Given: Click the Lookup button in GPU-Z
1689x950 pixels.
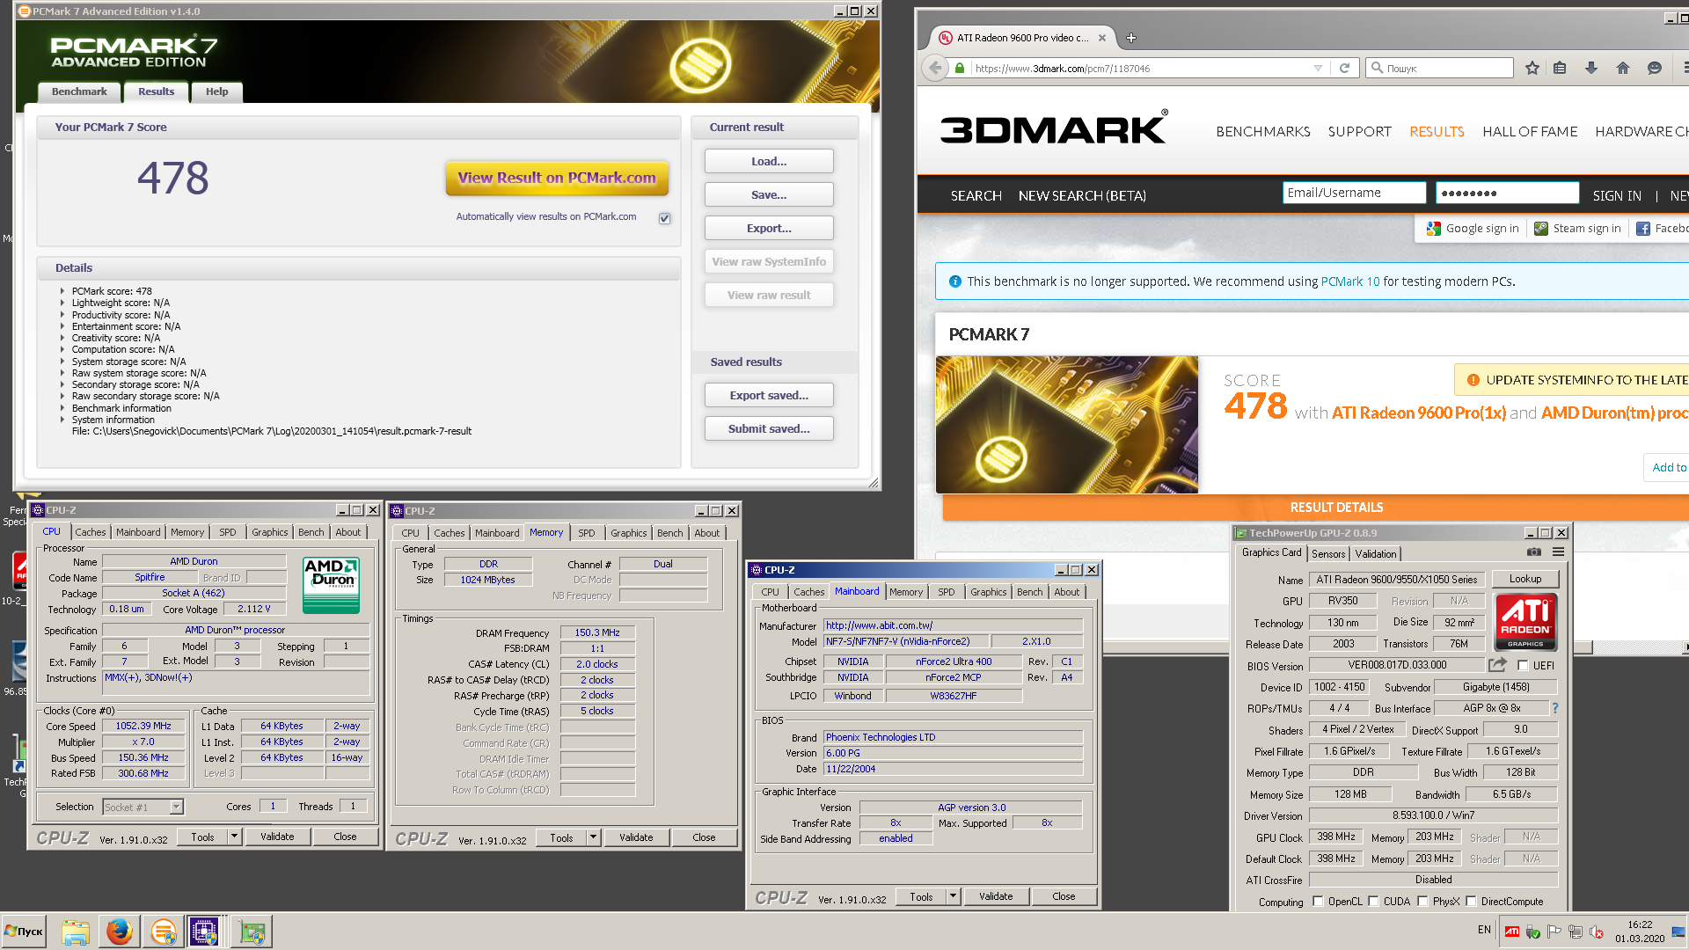Looking at the screenshot, I should (1525, 579).
